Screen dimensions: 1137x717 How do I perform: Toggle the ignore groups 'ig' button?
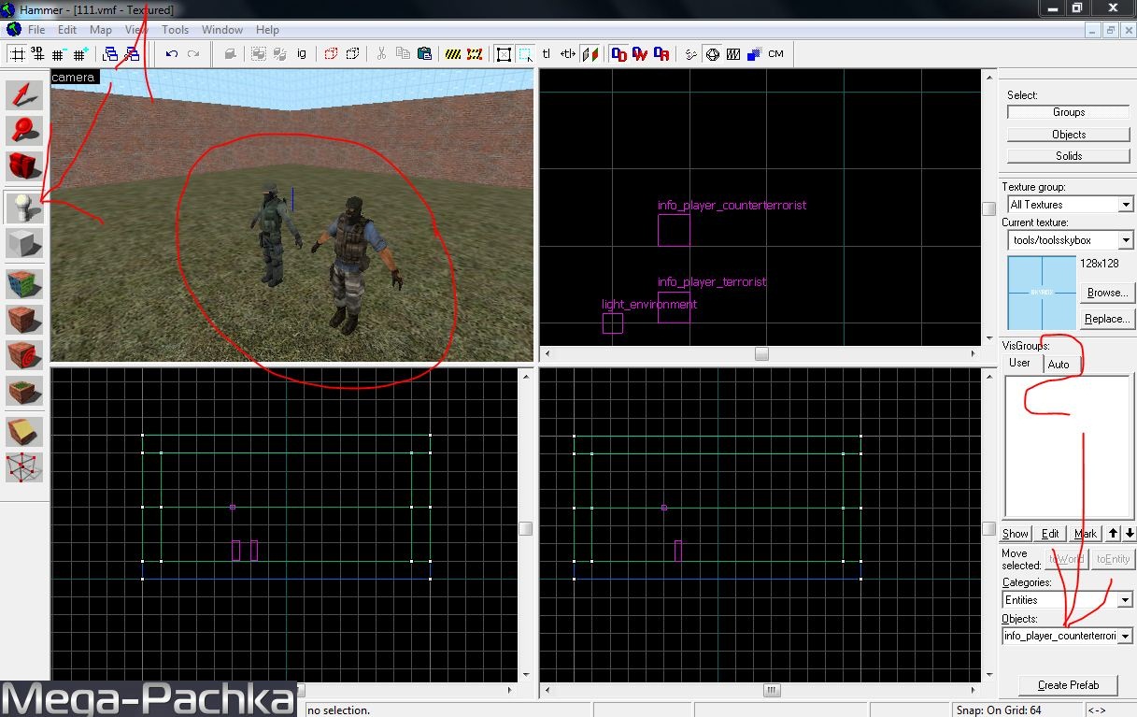click(302, 54)
